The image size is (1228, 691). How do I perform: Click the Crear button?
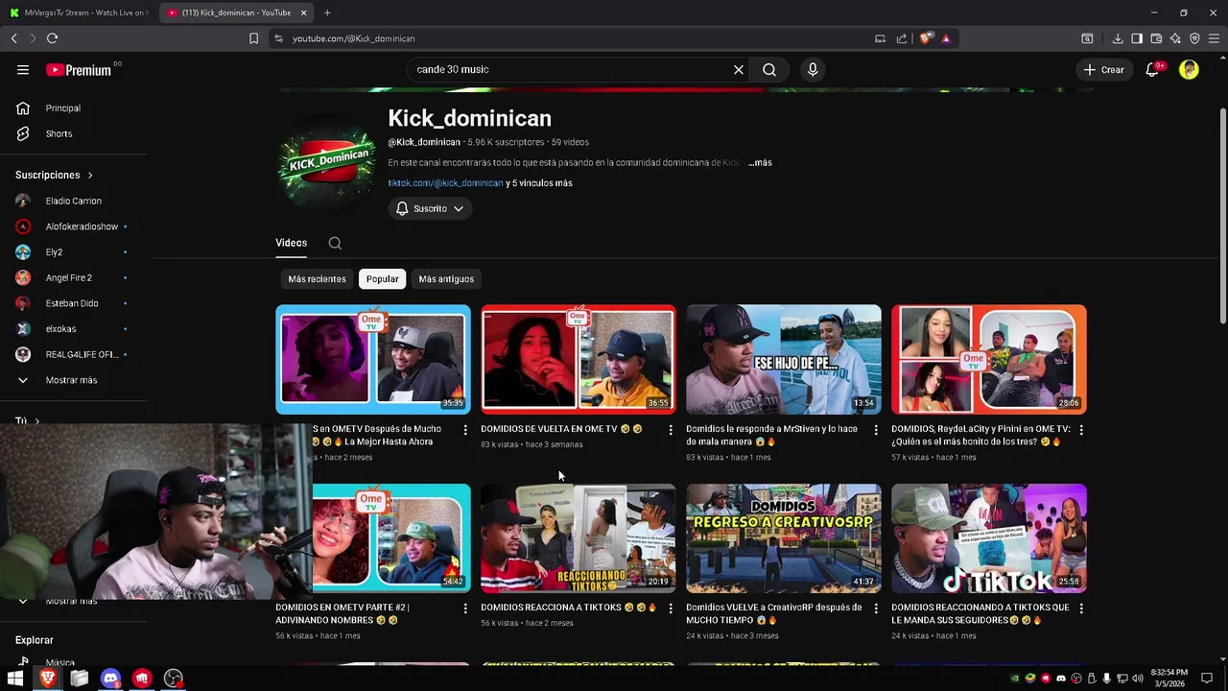pyautogui.click(x=1104, y=70)
